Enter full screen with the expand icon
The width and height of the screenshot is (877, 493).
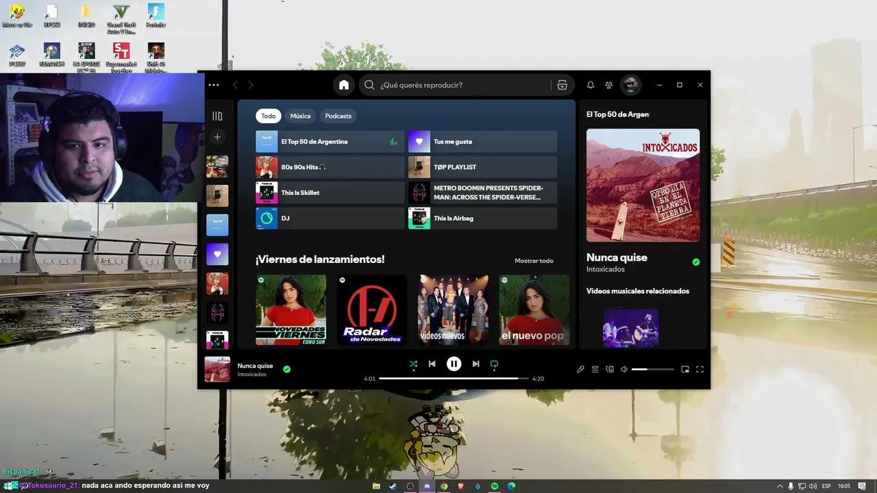point(700,370)
